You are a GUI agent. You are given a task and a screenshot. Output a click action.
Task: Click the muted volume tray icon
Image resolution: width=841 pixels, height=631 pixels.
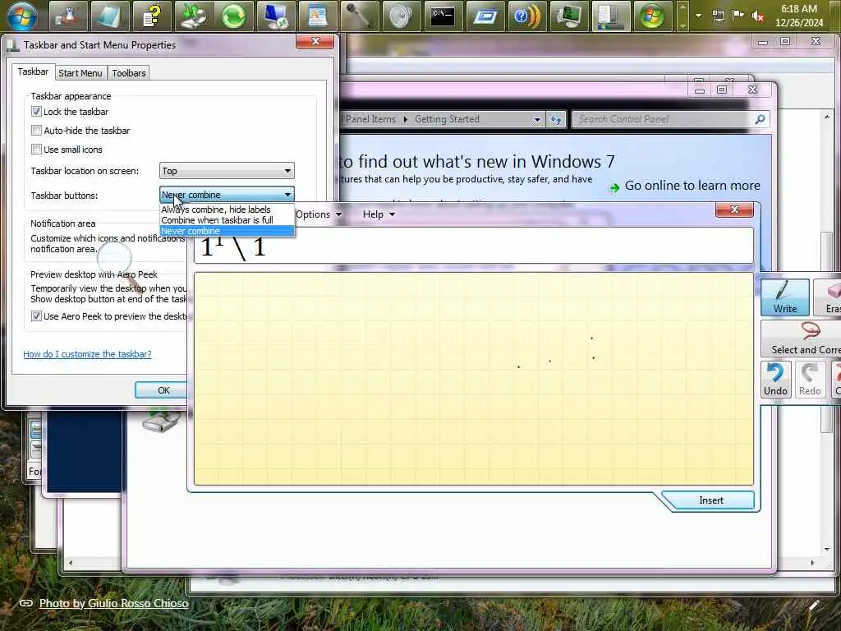point(758,16)
